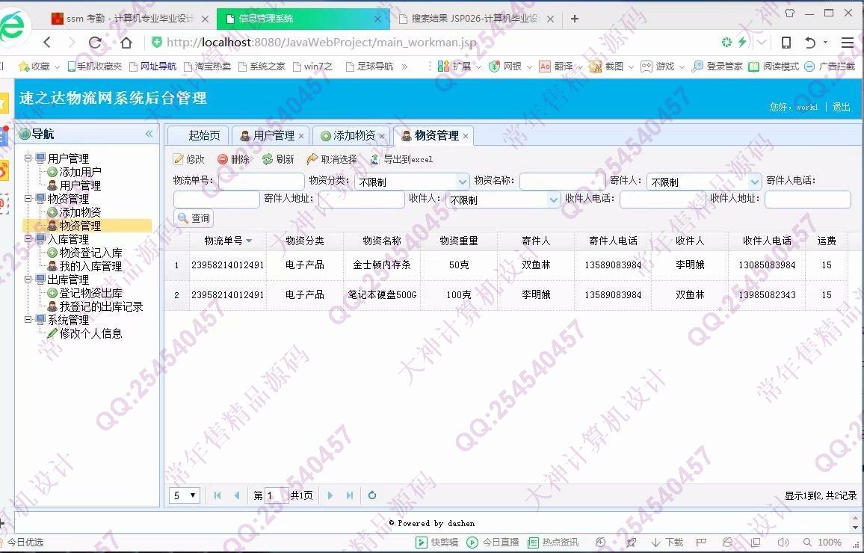
Task: Click the 删除 delete toolbar button
Action: (234, 159)
